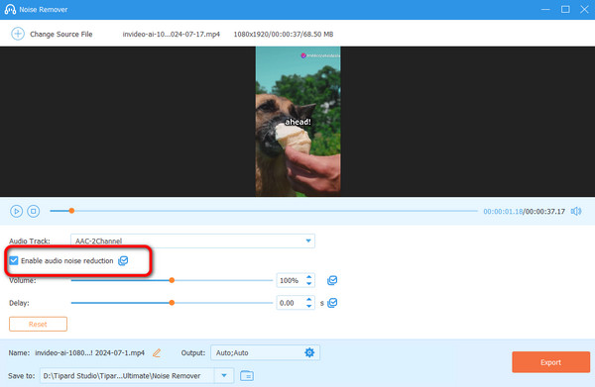595x387 pixels.
Task: Close the Noise Remover window
Action: click(x=584, y=9)
